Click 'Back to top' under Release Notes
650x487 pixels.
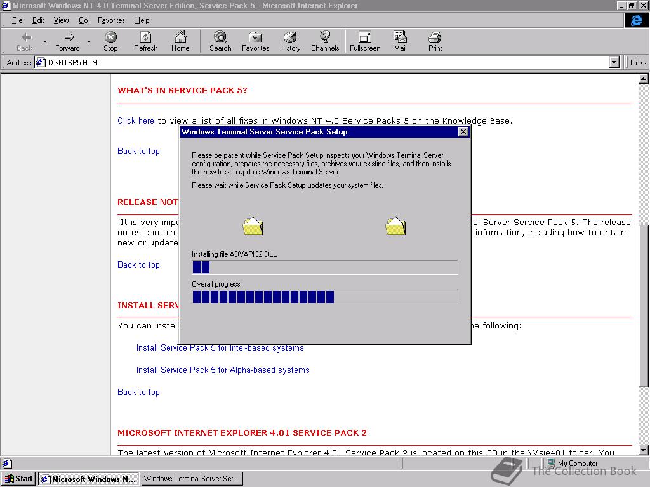(x=138, y=264)
